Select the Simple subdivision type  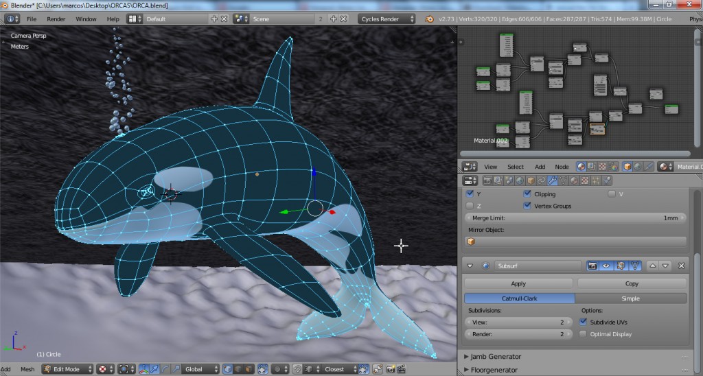630,298
